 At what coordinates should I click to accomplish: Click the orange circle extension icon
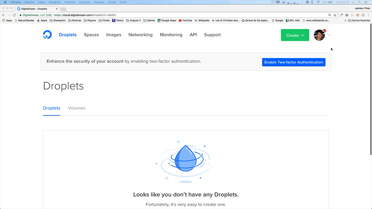[358, 15]
